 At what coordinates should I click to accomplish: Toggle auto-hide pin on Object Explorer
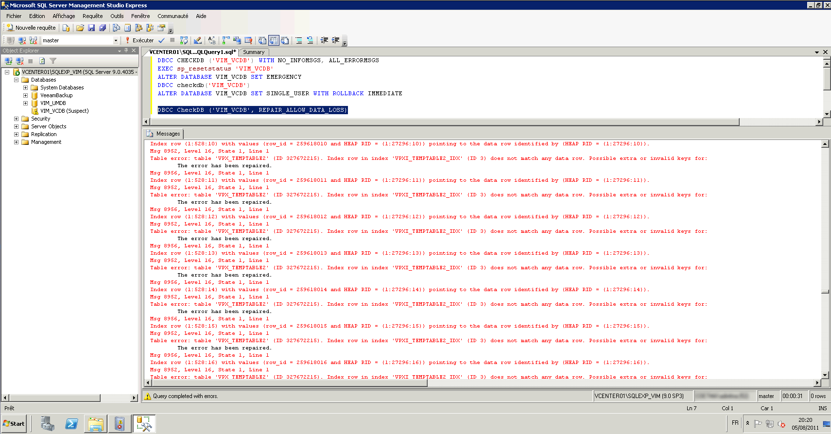(126, 51)
